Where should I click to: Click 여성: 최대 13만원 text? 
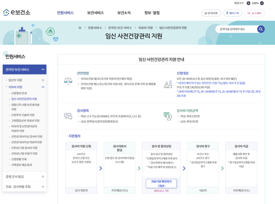(x=190, y=116)
